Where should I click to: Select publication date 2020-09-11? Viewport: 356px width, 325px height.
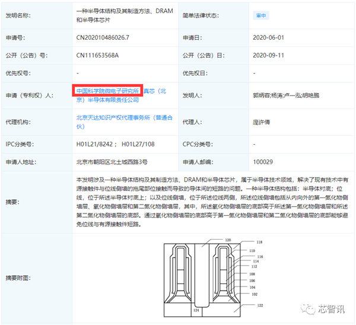tap(268, 55)
